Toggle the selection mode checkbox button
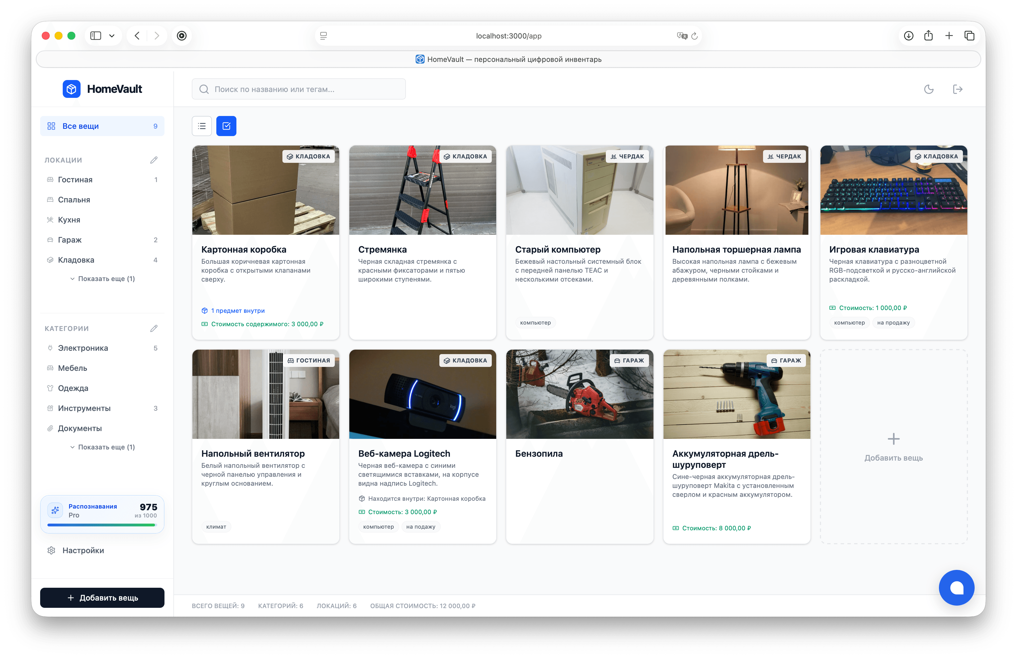The image size is (1017, 658). (226, 126)
